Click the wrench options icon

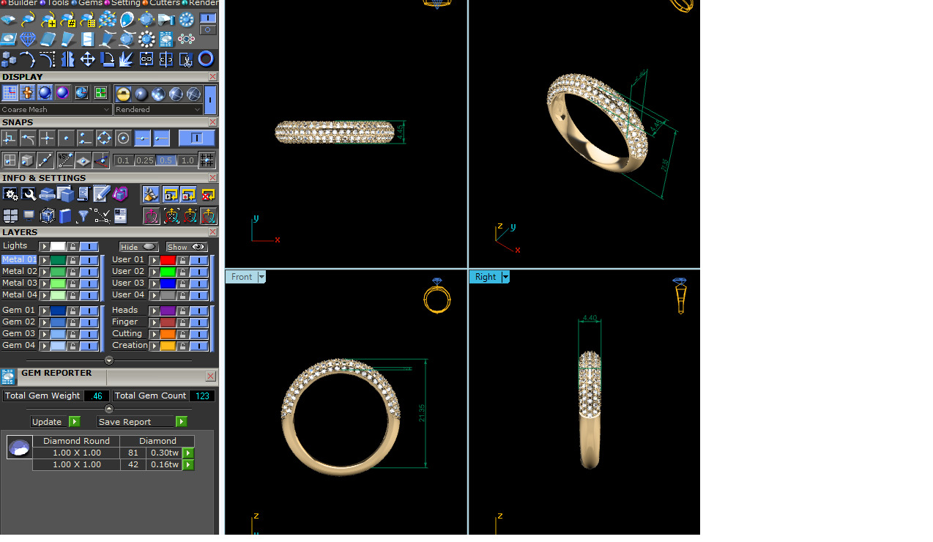point(29,194)
